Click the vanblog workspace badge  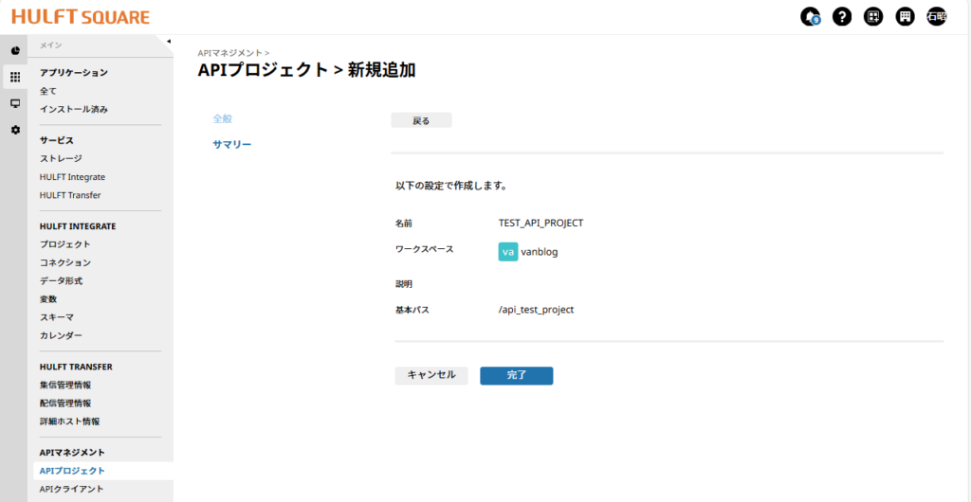(508, 252)
